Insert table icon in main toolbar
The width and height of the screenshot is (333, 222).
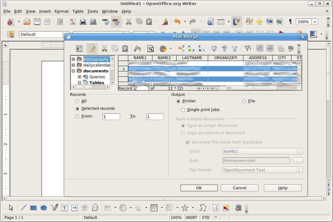point(221,22)
